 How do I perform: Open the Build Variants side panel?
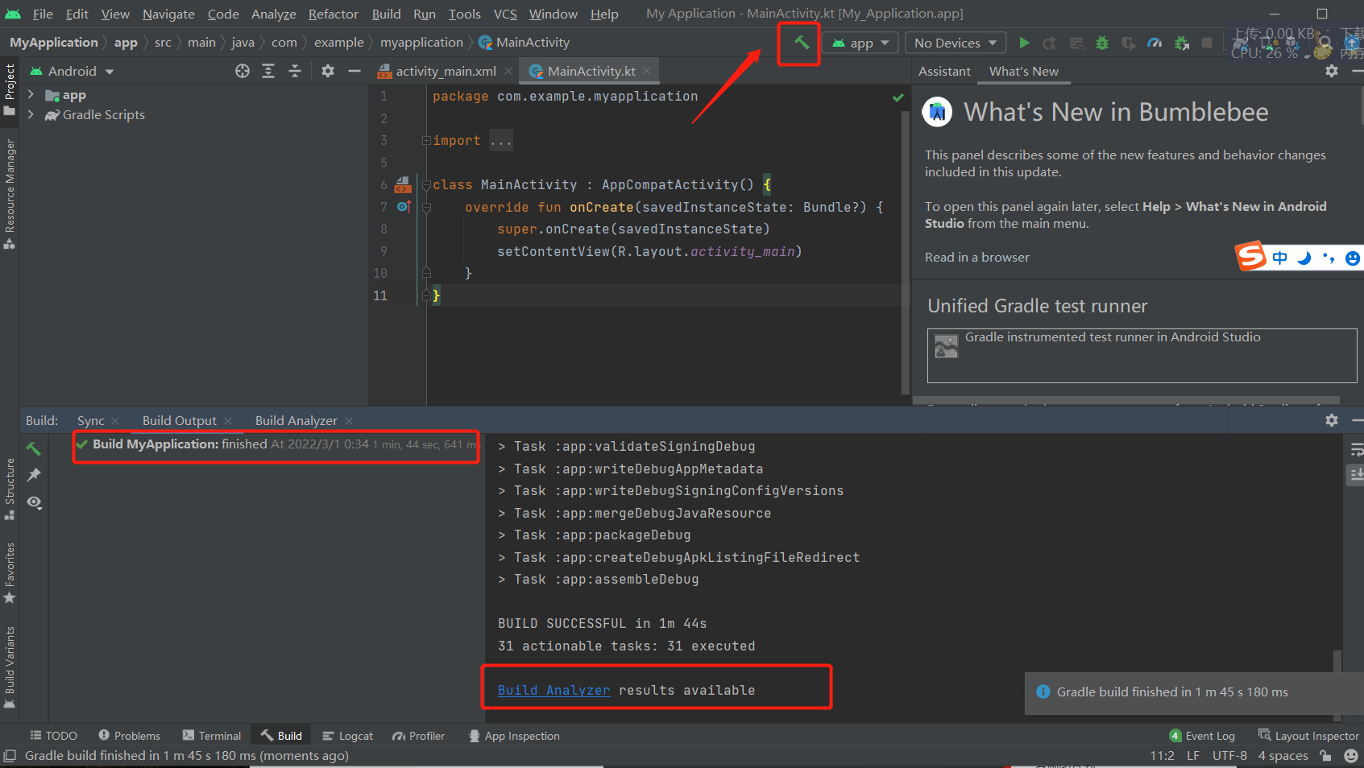coord(10,667)
